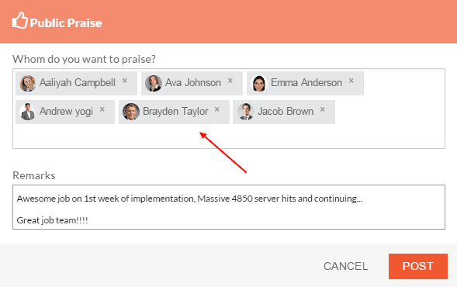The height and width of the screenshot is (287, 457).
Task: Remove Andrew yogi tag
Action: 102,109
